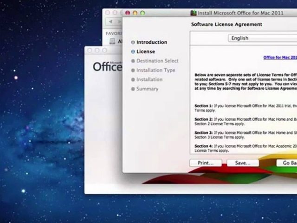Click the License step bullet
Screen dimensions: 297x223
point(133,52)
